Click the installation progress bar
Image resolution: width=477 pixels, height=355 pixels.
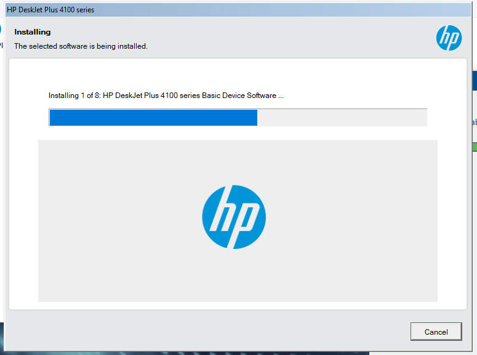pyautogui.click(x=238, y=117)
